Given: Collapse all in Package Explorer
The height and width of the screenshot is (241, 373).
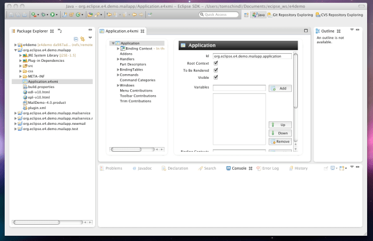Looking at the screenshot, I should 76,38.
